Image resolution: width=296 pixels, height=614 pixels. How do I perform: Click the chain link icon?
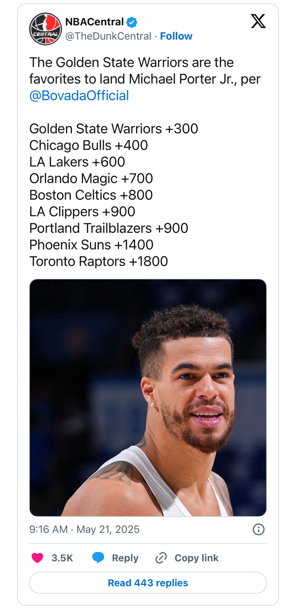click(161, 558)
